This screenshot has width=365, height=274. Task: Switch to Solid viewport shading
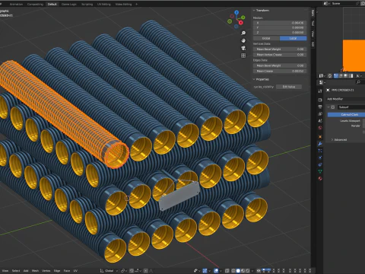coord(238,271)
